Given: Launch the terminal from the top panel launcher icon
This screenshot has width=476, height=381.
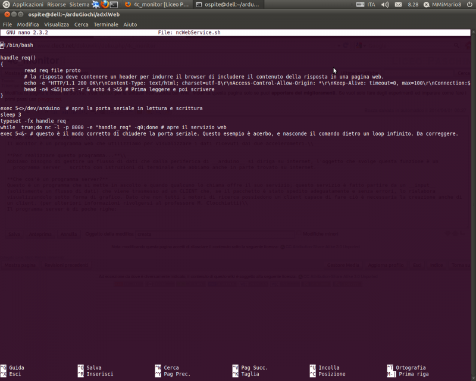Looking at the screenshot, I should click(114, 5).
